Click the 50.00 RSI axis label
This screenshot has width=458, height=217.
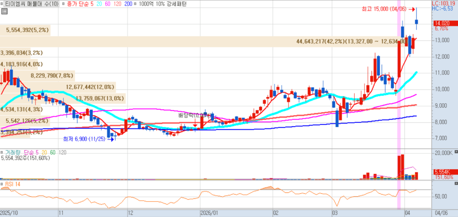point(440,197)
